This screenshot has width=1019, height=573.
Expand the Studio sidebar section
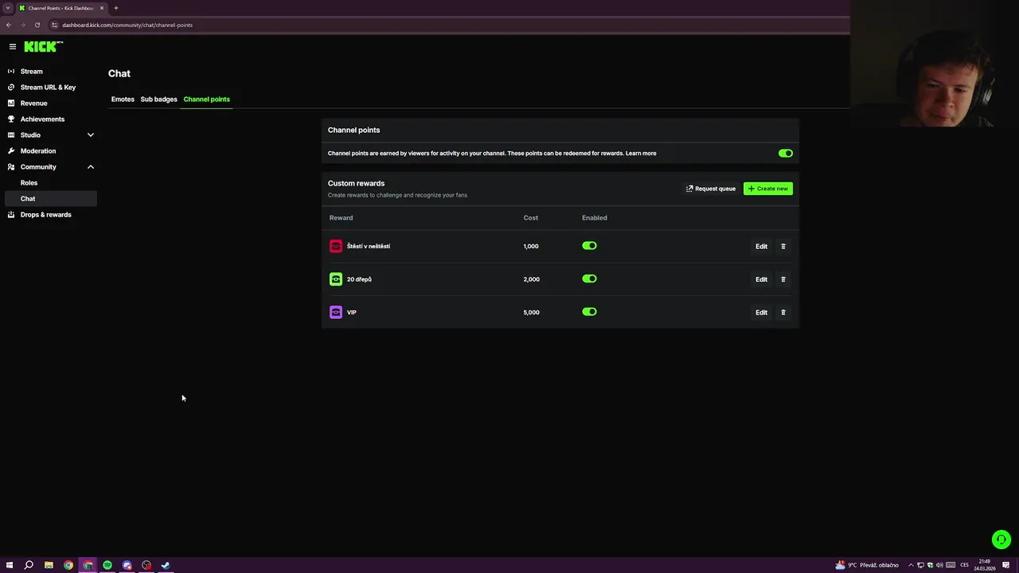[90, 135]
